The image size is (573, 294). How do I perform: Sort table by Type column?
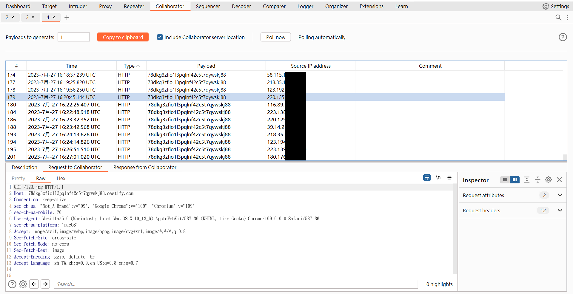[x=131, y=66]
